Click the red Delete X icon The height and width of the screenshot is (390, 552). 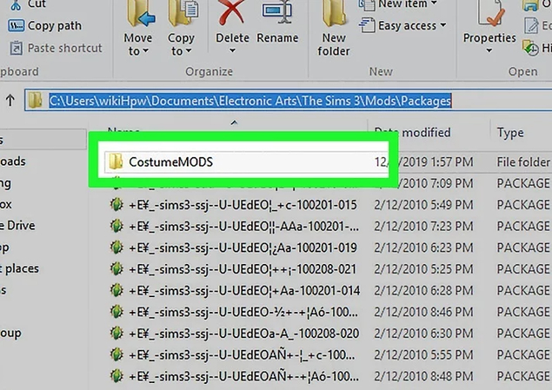click(x=231, y=14)
